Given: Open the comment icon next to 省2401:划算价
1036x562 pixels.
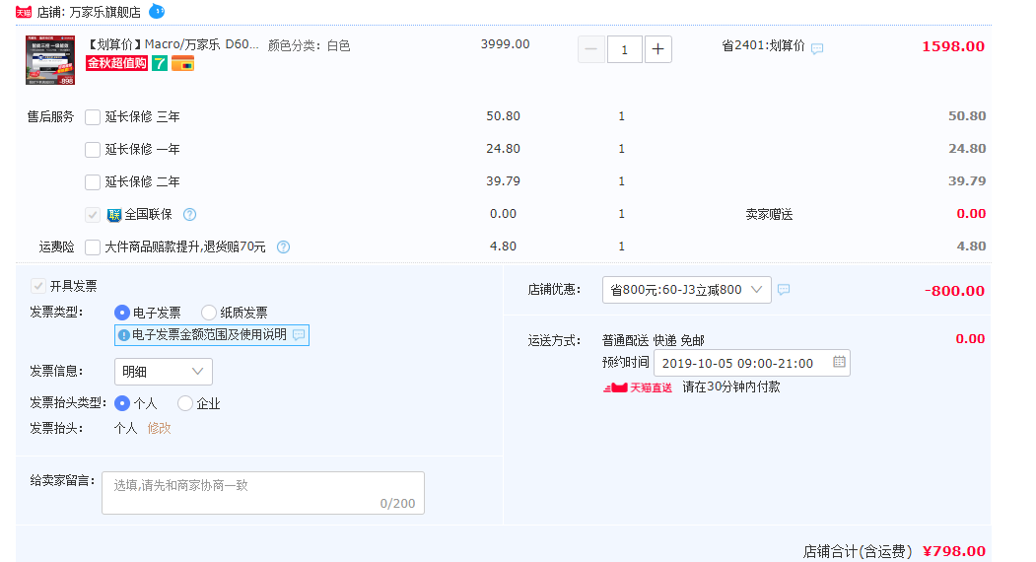Looking at the screenshot, I should [817, 48].
